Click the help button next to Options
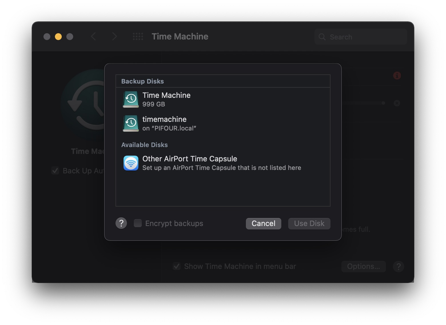 [x=399, y=266]
